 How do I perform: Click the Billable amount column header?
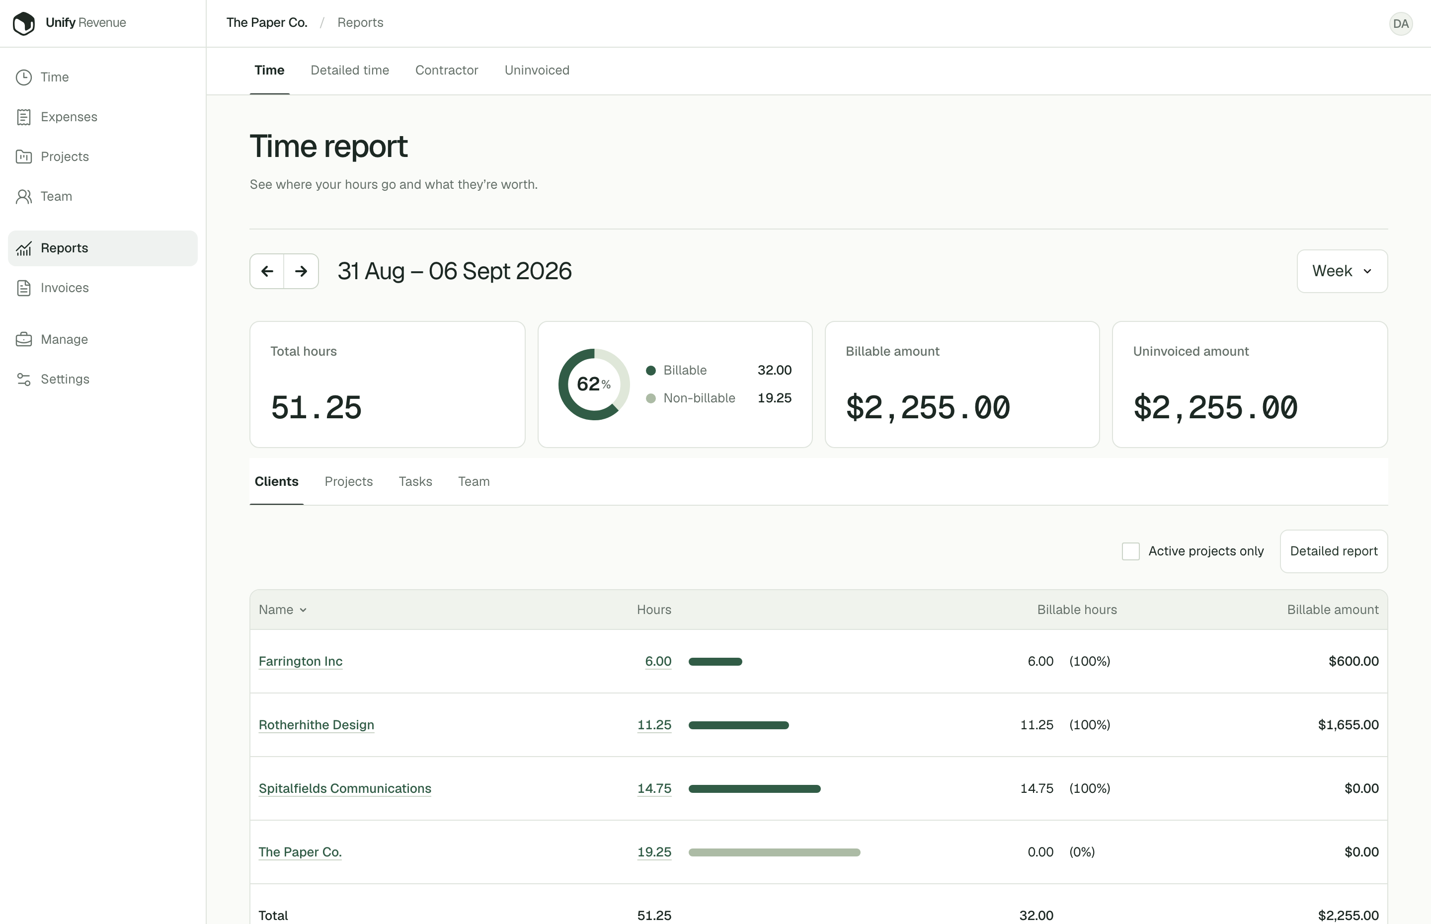[1333, 610]
